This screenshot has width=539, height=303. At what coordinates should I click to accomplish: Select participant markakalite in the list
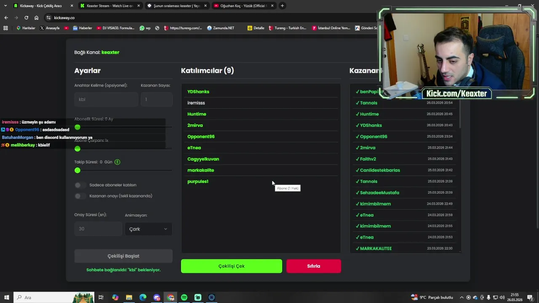coord(200,170)
